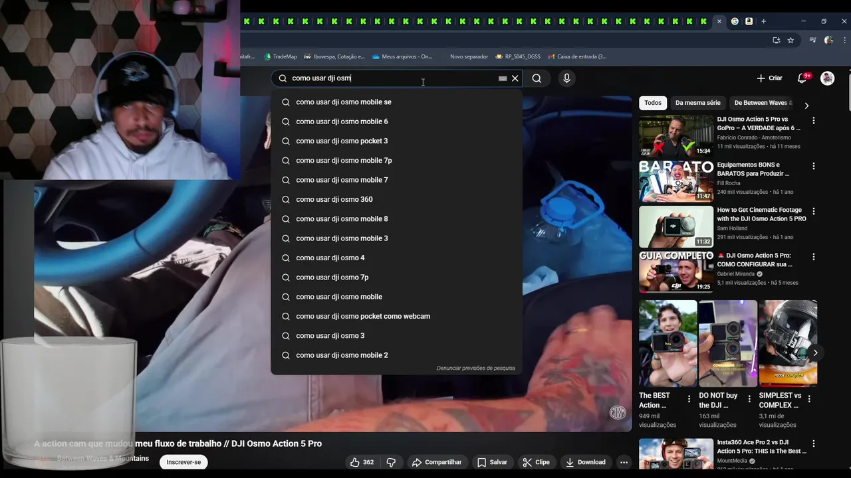Viewport: 851px width, 478px height.
Task: Activate voice search microphone
Action: pos(566,78)
